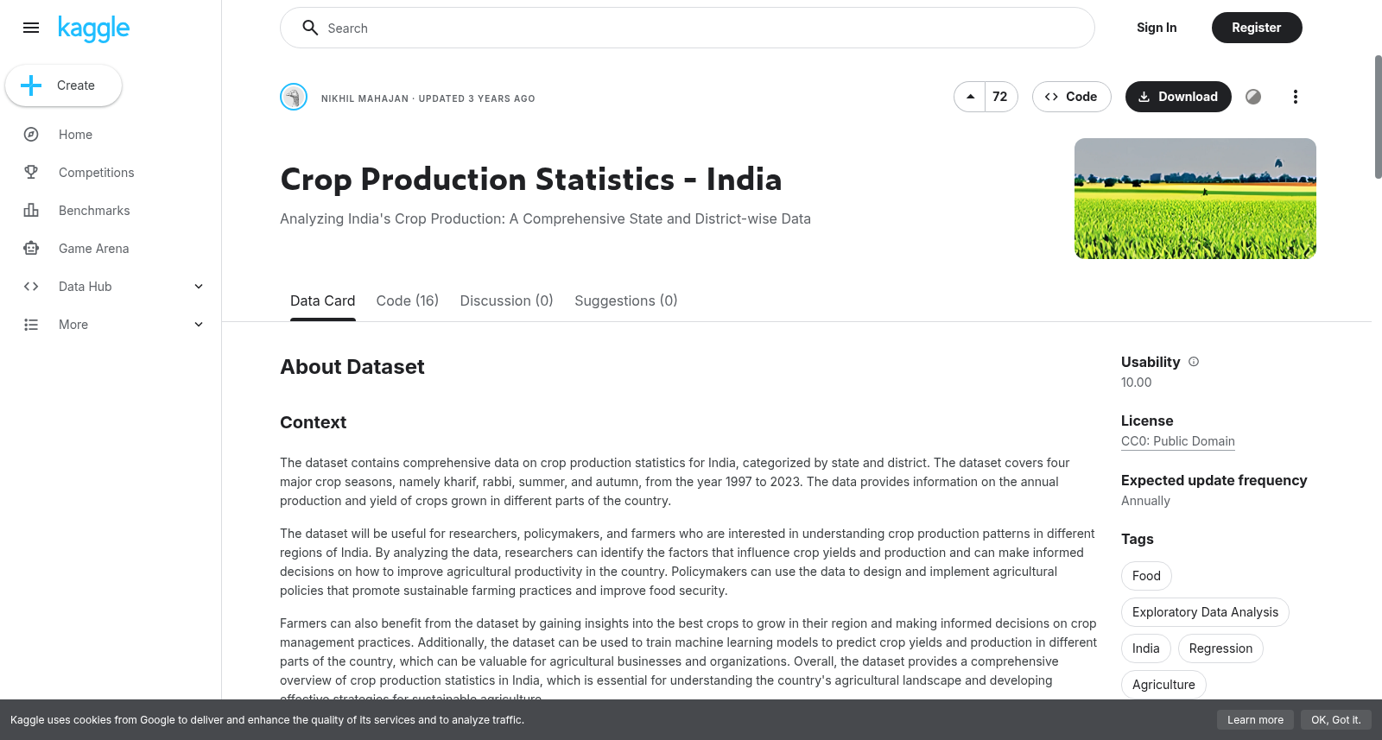Open Nikhil Mahajan's profile avatar
The width and height of the screenshot is (1382, 740).
tap(294, 97)
